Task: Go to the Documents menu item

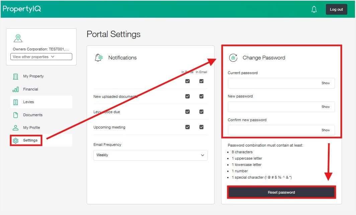Action: [32, 115]
